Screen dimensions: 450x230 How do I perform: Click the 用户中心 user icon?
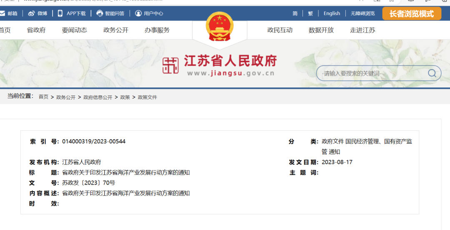(138, 13)
